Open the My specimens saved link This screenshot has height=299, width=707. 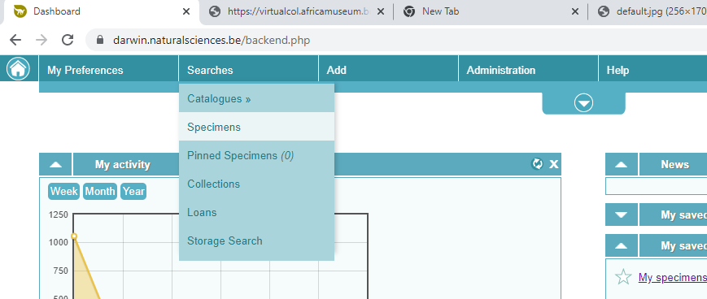point(672,277)
